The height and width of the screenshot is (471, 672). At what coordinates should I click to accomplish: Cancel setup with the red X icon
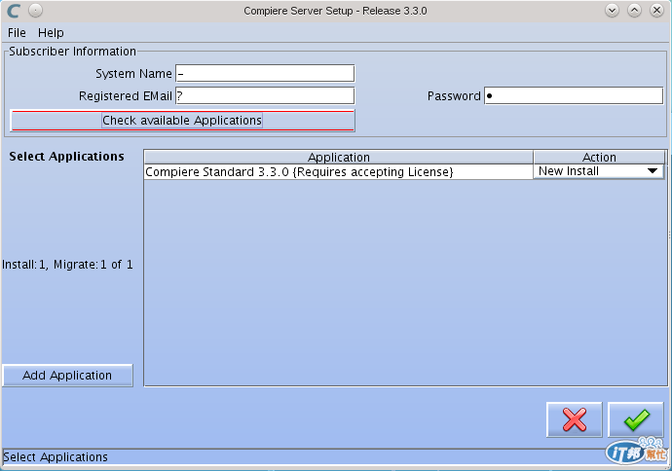(x=575, y=419)
